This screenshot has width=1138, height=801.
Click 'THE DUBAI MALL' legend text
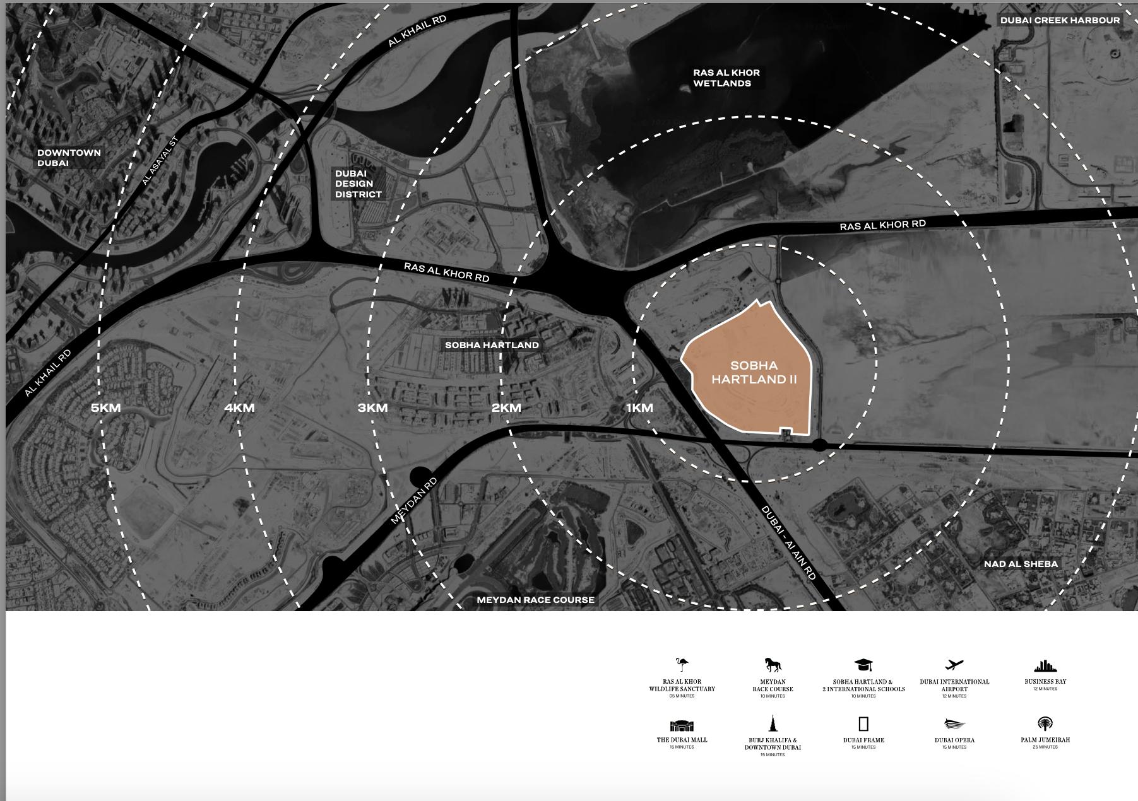(682, 740)
